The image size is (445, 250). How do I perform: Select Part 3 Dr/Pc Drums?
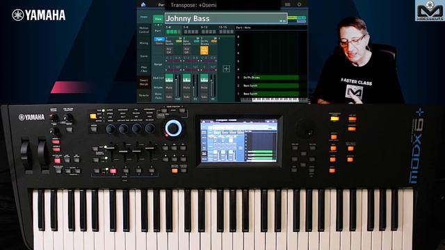click(x=209, y=42)
